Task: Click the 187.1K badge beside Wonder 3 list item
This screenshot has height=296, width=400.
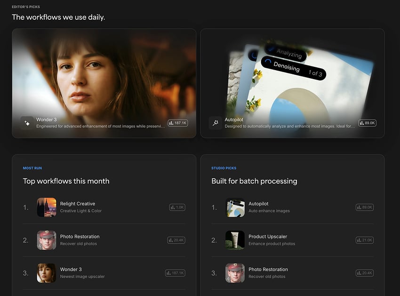Action: [175, 273]
